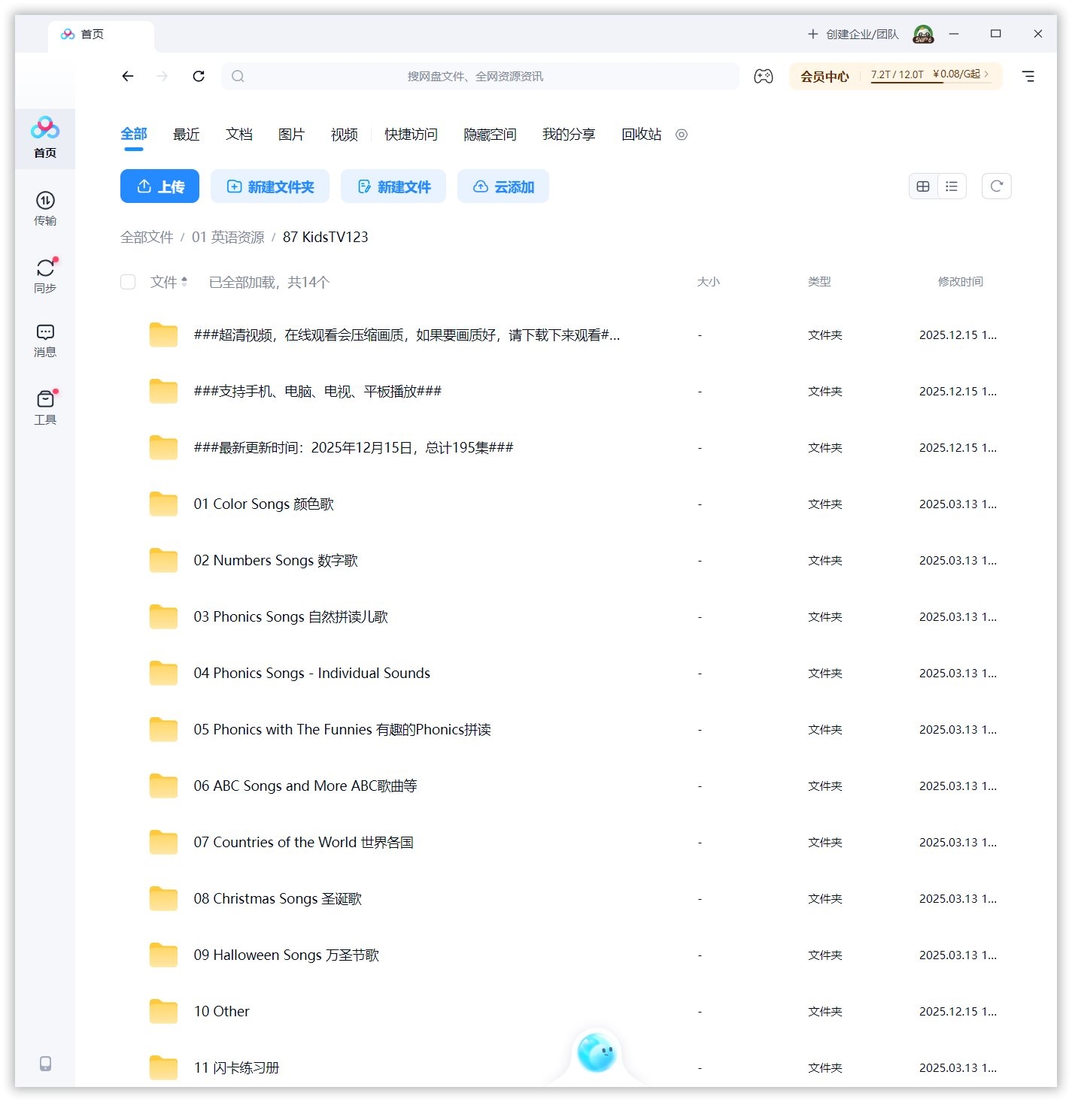Sort files using the 文件 sort arrows

184,282
